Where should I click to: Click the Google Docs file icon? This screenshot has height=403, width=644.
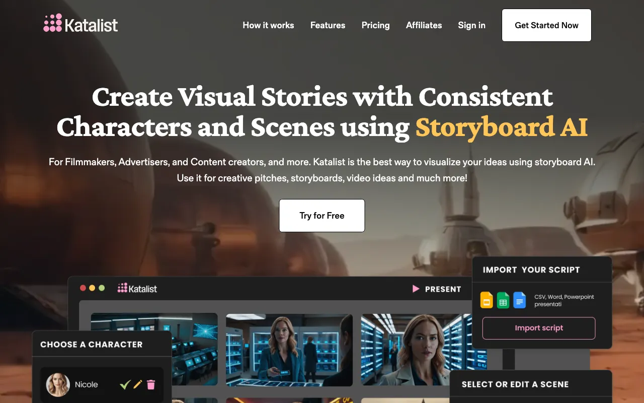[x=520, y=300]
